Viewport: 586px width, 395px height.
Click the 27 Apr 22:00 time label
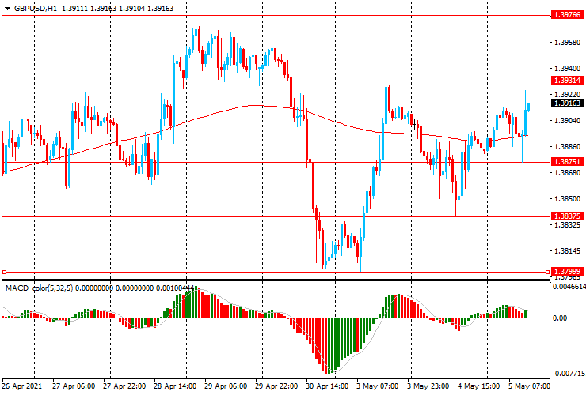click(124, 386)
